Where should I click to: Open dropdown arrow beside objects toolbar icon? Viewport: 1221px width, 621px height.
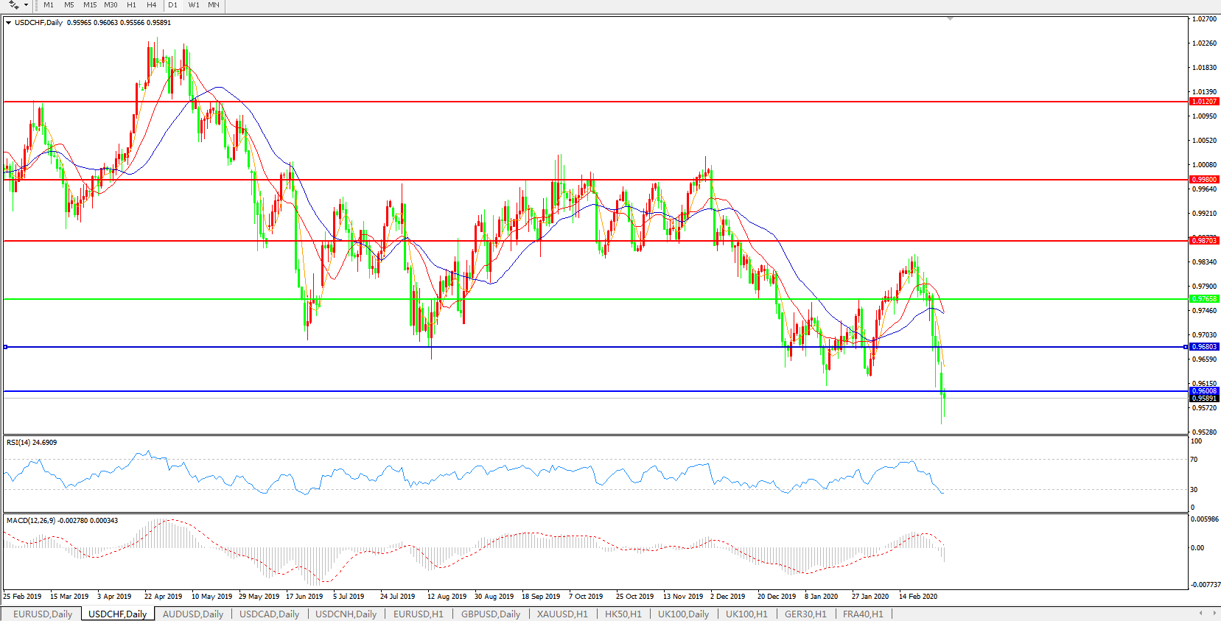tap(26, 5)
